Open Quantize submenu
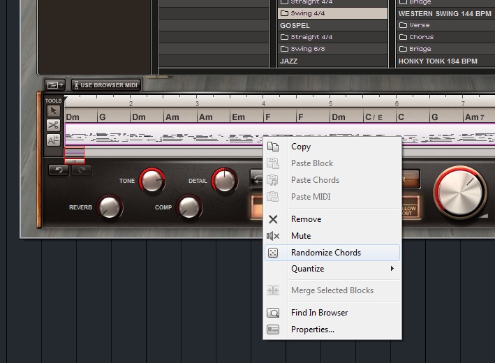 click(332, 269)
